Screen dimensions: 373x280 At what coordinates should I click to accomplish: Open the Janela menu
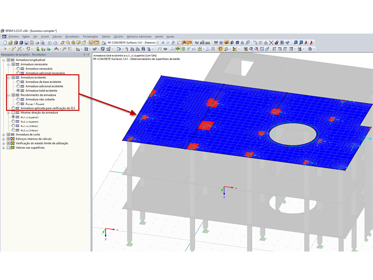(159, 36)
